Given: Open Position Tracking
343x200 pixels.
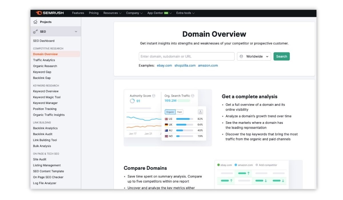Looking at the screenshot, I should [45, 109].
